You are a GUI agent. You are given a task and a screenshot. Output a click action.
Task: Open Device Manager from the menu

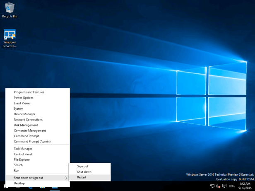(x=24, y=114)
